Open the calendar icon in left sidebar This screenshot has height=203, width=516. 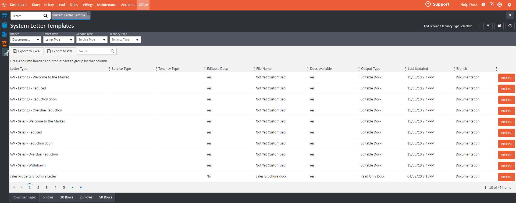click(5, 16)
